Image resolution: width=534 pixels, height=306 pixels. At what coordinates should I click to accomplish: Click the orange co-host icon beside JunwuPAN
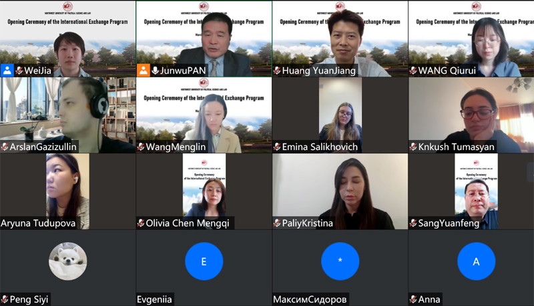pyautogui.click(x=144, y=71)
